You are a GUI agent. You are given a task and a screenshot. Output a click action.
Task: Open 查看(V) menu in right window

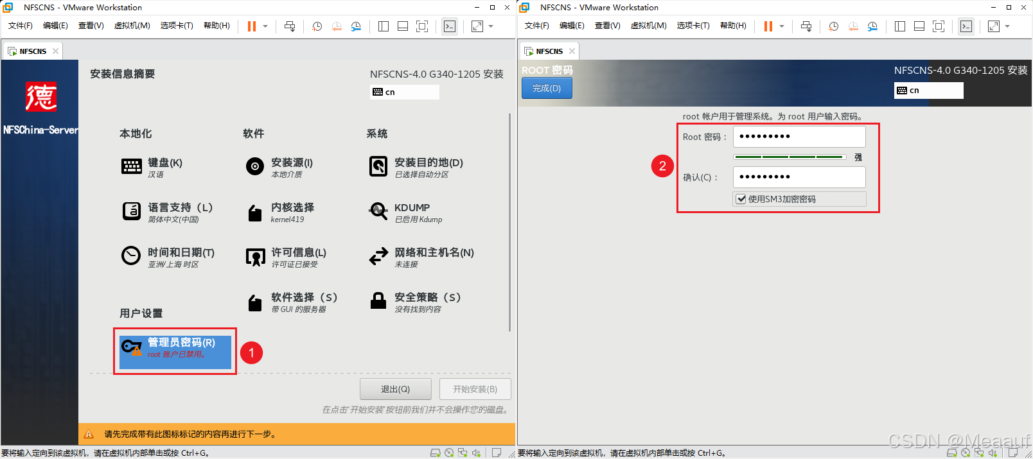(x=608, y=26)
